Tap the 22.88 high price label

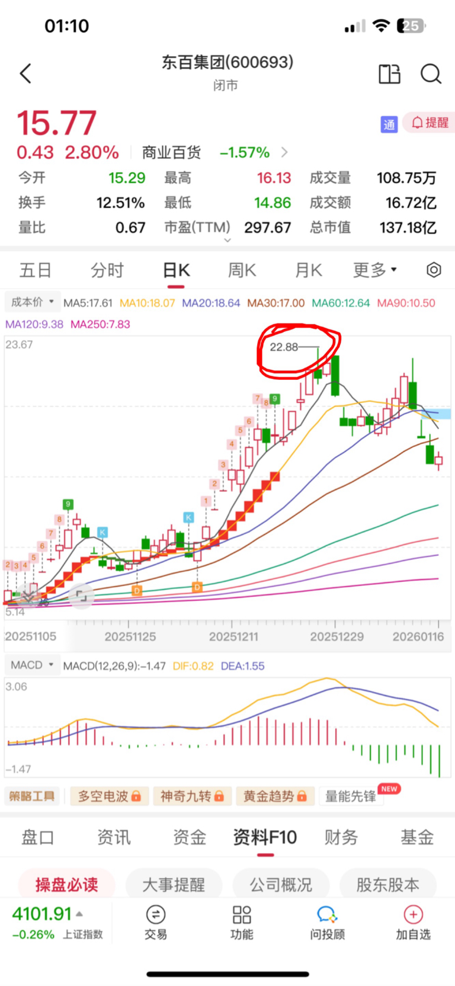[284, 347]
